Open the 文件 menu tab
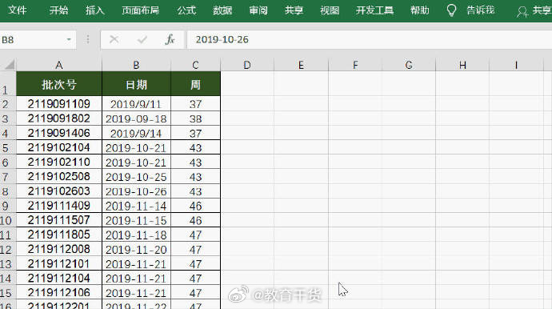 [x=17, y=10]
